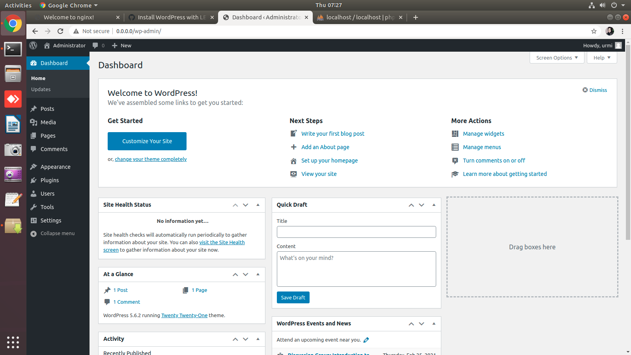Switch to Install WordPress with LE tab

(172, 17)
